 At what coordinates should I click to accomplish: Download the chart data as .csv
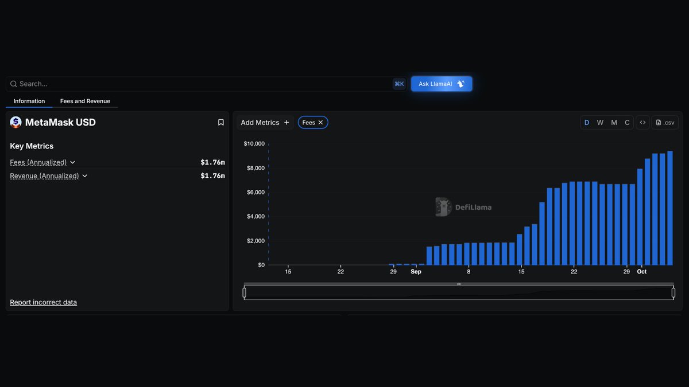(665, 122)
